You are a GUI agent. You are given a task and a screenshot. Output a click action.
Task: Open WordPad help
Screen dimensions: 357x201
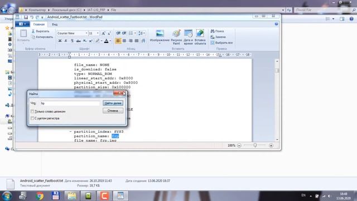pyautogui.click(x=277, y=24)
